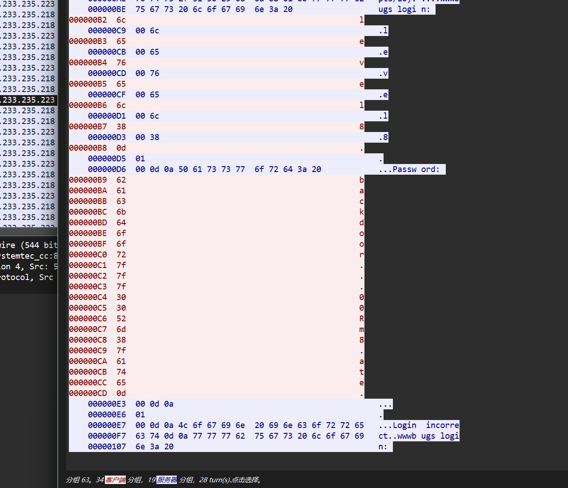This screenshot has height=488, width=568.
Task: Click ASCII text 'ct..wwwb ugs logi' in dump
Action: coord(419,436)
